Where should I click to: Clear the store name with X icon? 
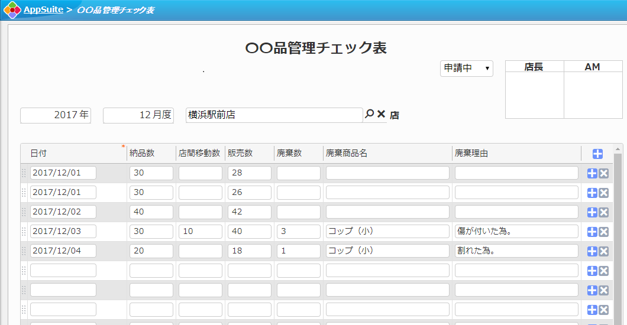[382, 114]
